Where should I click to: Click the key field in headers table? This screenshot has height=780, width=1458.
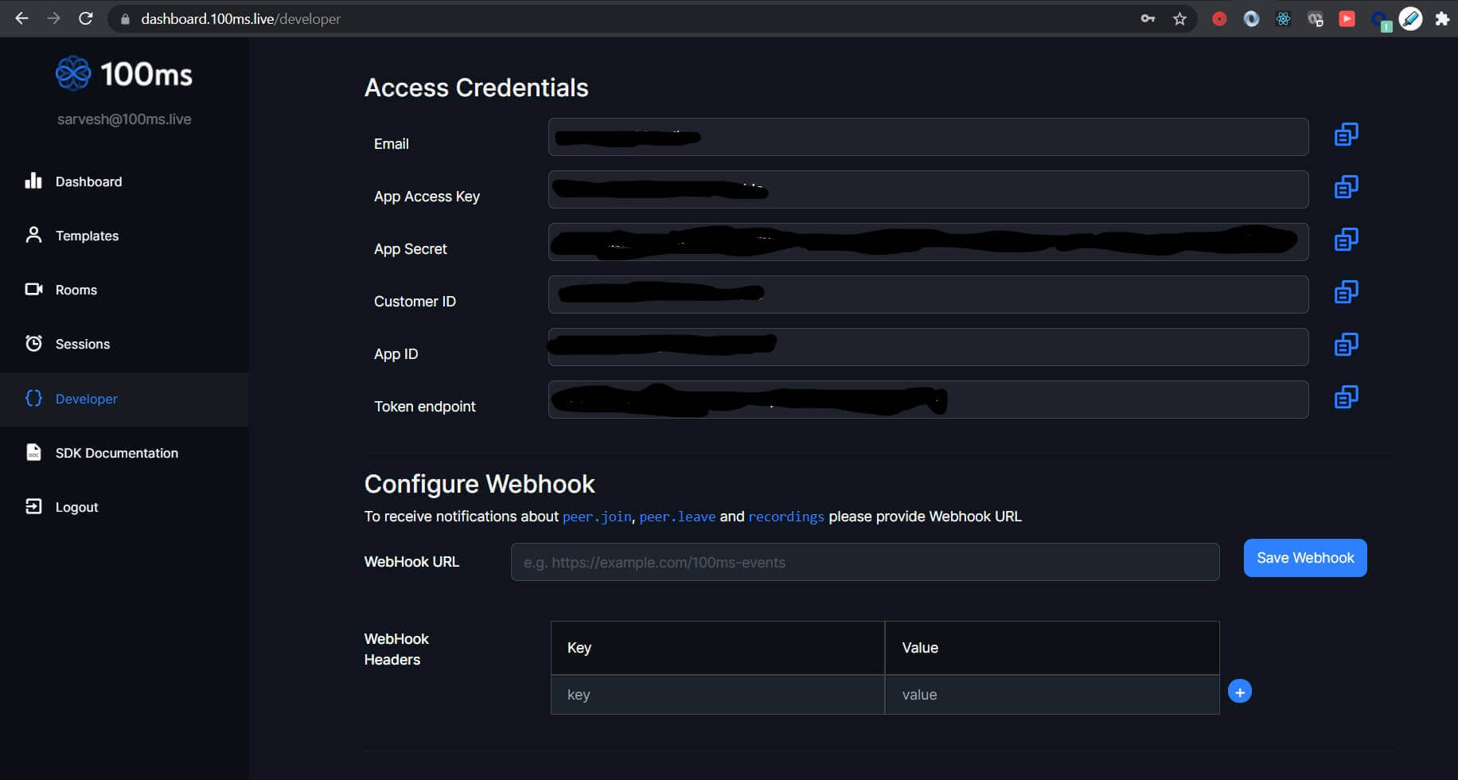(716, 694)
